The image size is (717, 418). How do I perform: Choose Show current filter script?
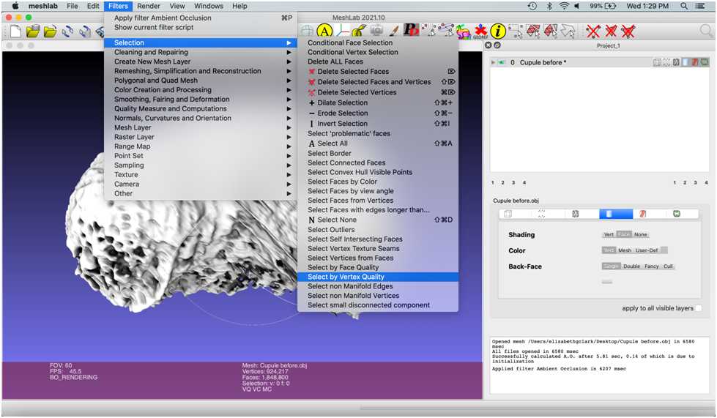click(200, 27)
